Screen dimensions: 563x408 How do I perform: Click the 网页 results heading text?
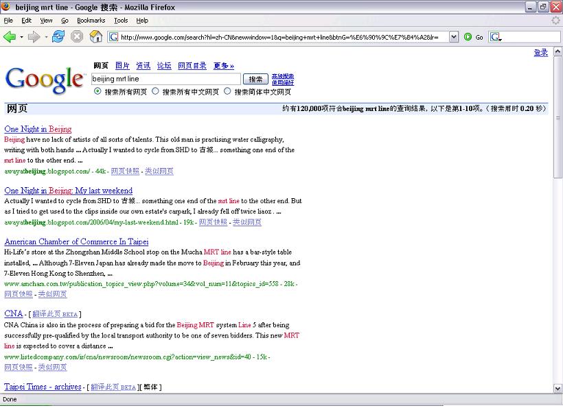[x=17, y=108]
